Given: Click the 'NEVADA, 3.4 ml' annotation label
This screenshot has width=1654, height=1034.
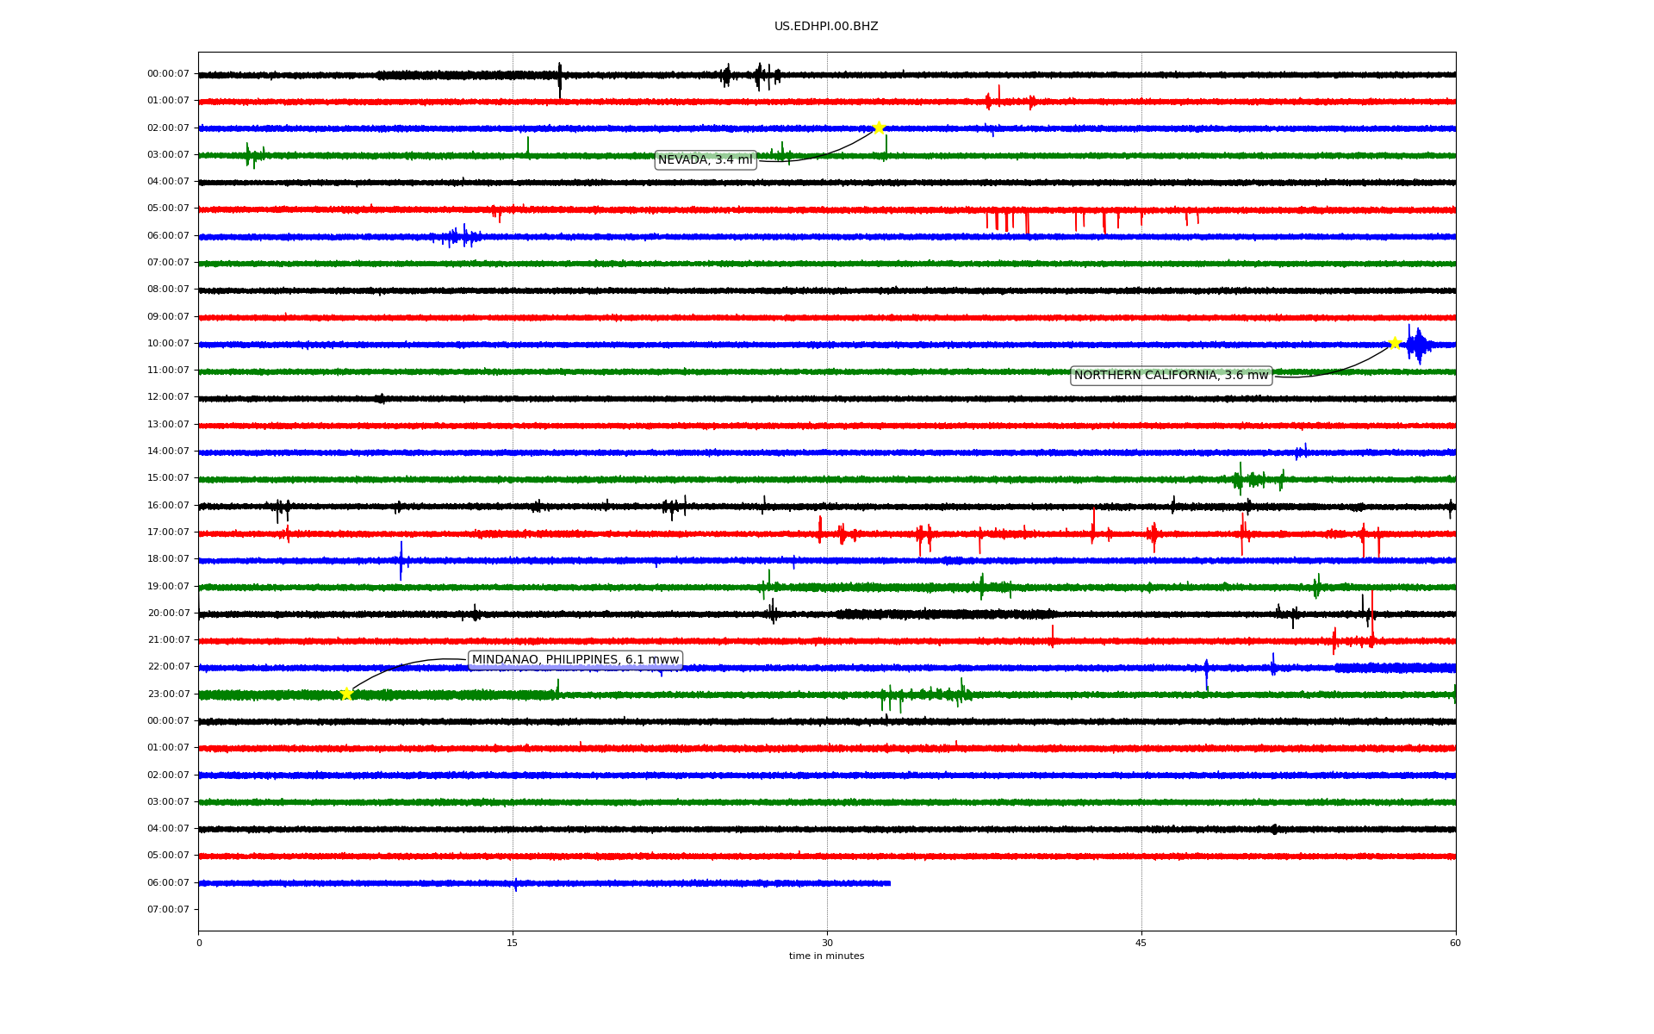Looking at the screenshot, I should point(706,160).
